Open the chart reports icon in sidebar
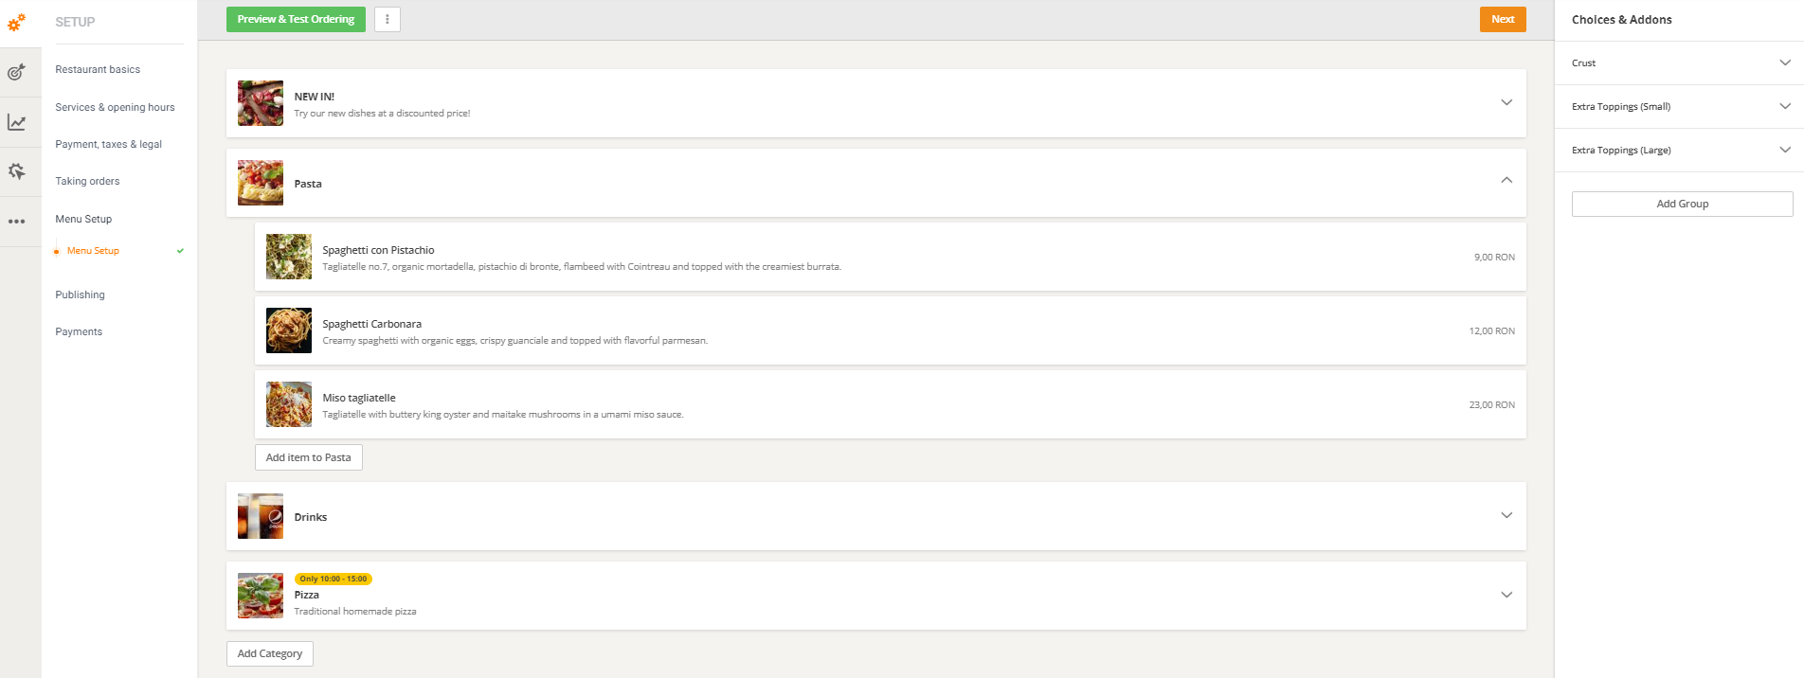The width and height of the screenshot is (1804, 678). tap(17, 122)
